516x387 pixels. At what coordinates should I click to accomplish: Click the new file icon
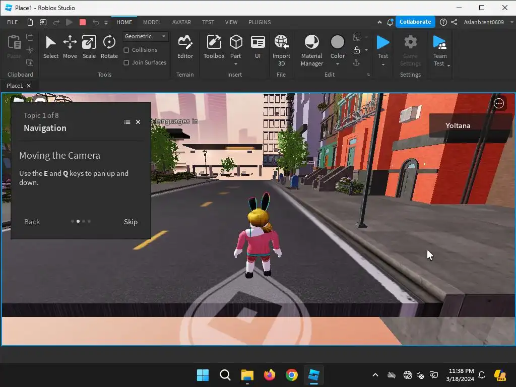tap(30, 22)
